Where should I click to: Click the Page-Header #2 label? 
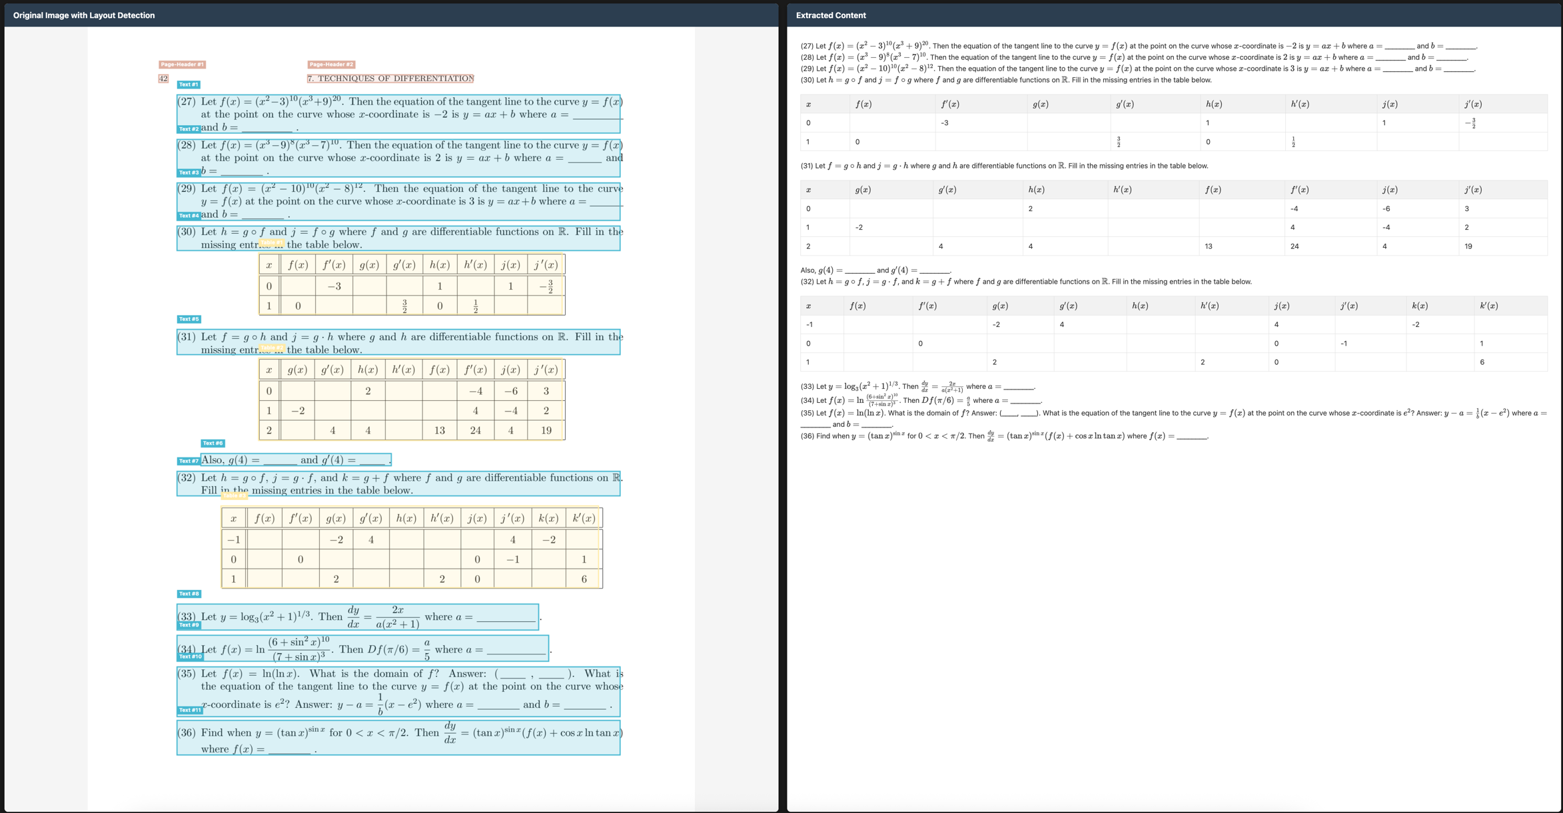click(331, 65)
